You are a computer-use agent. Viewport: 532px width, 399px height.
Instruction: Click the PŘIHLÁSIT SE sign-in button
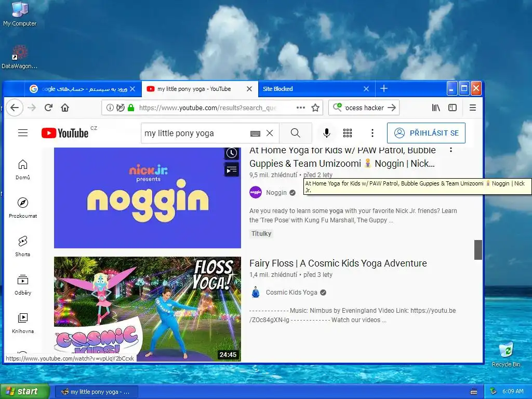click(x=426, y=133)
